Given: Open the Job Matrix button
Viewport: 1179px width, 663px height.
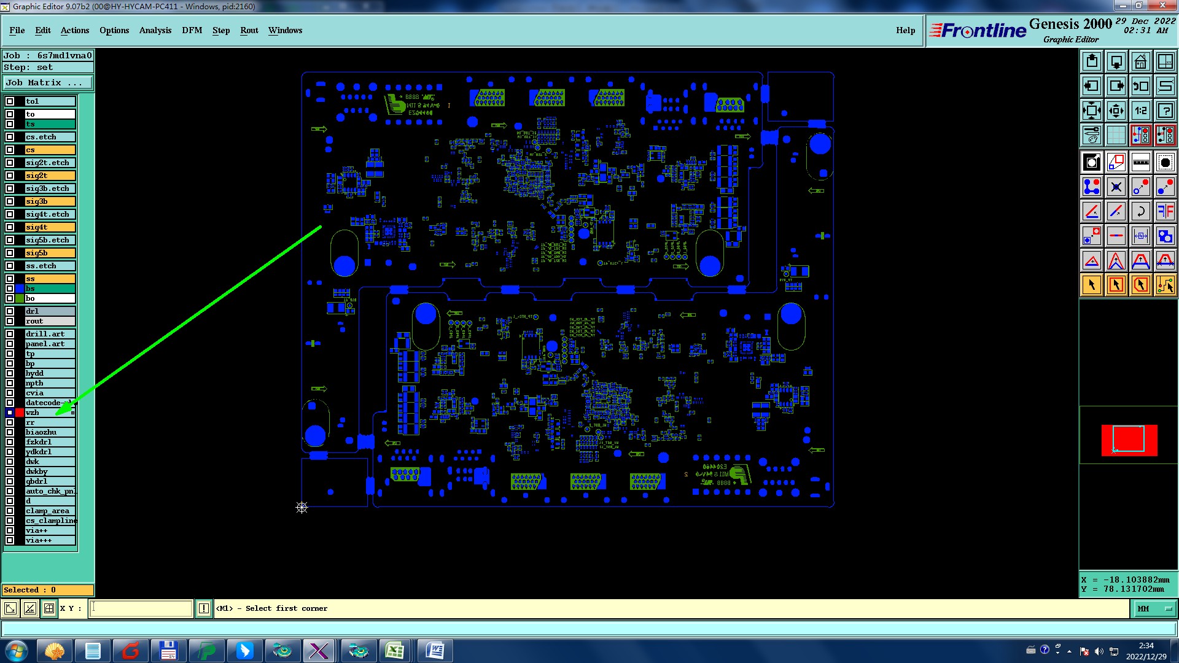Looking at the screenshot, I should tap(48, 82).
